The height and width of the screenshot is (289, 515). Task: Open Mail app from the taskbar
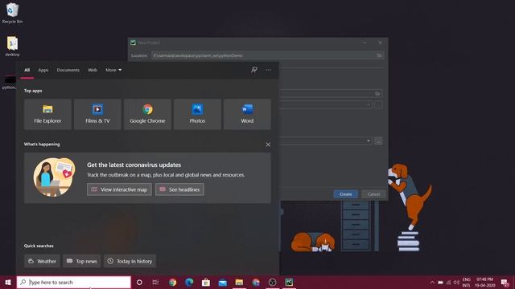223,282
